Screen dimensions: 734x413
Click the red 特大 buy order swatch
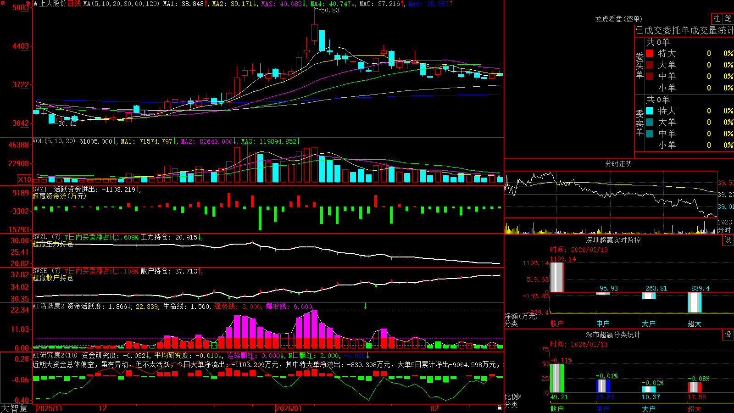(x=650, y=53)
